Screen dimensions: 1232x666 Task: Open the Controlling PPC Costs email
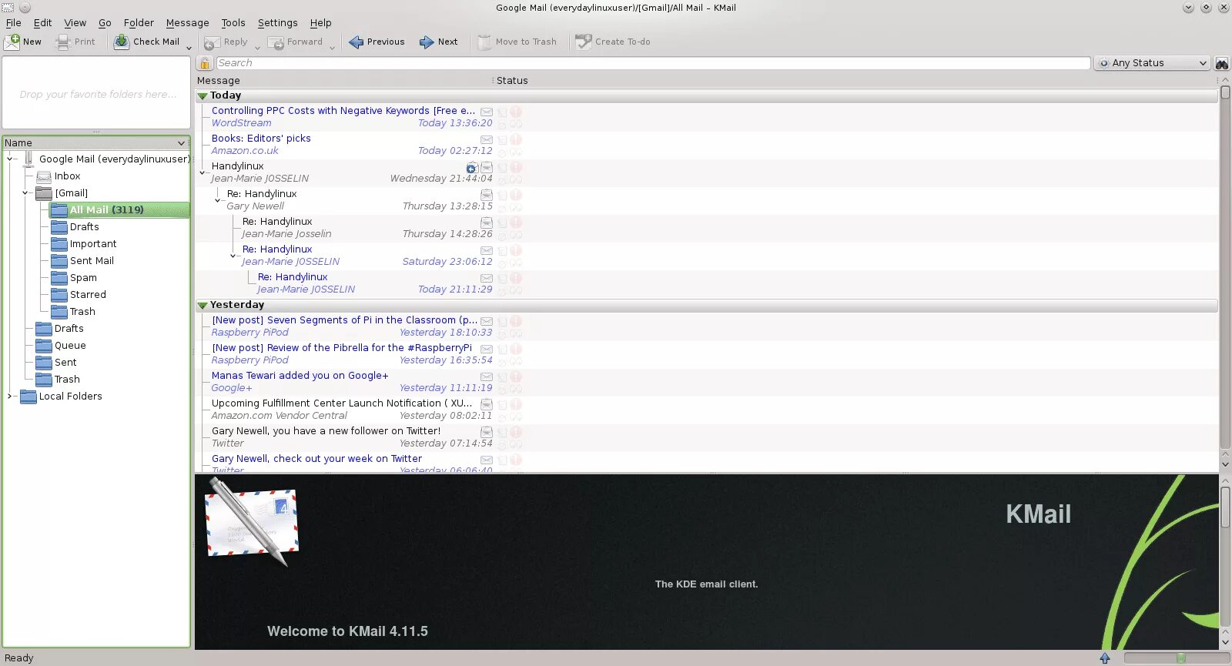pos(343,111)
